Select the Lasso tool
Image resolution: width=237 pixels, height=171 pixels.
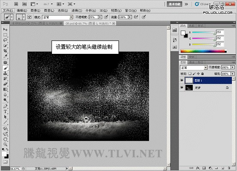5,40
